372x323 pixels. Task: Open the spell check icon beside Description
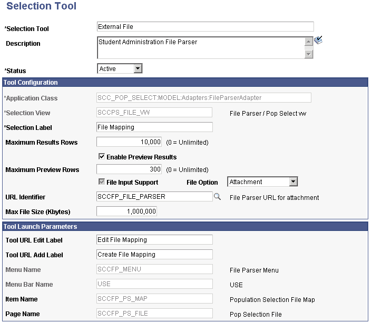[318, 40]
